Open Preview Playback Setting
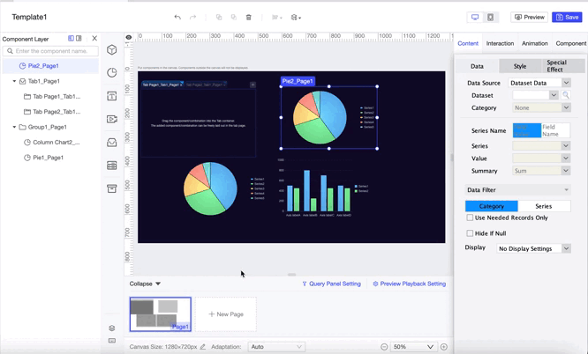The width and height of the screenshot is (588, 354). [409, 284]
